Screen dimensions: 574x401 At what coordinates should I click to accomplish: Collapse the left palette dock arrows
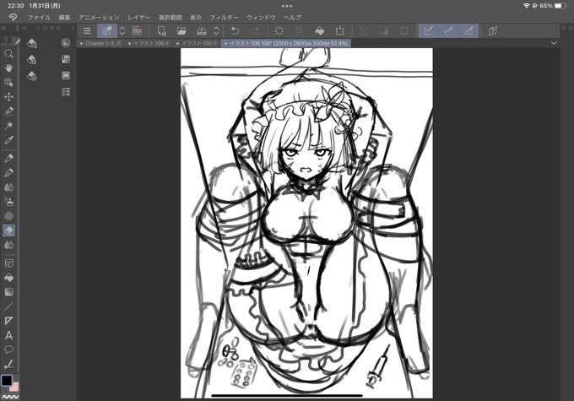3,28
